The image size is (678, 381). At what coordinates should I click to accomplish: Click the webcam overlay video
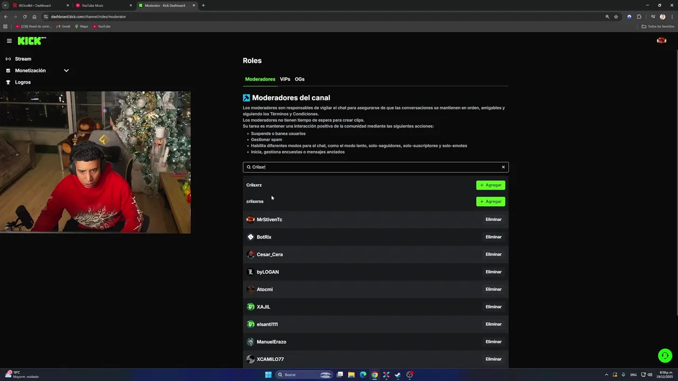point(95,162)
